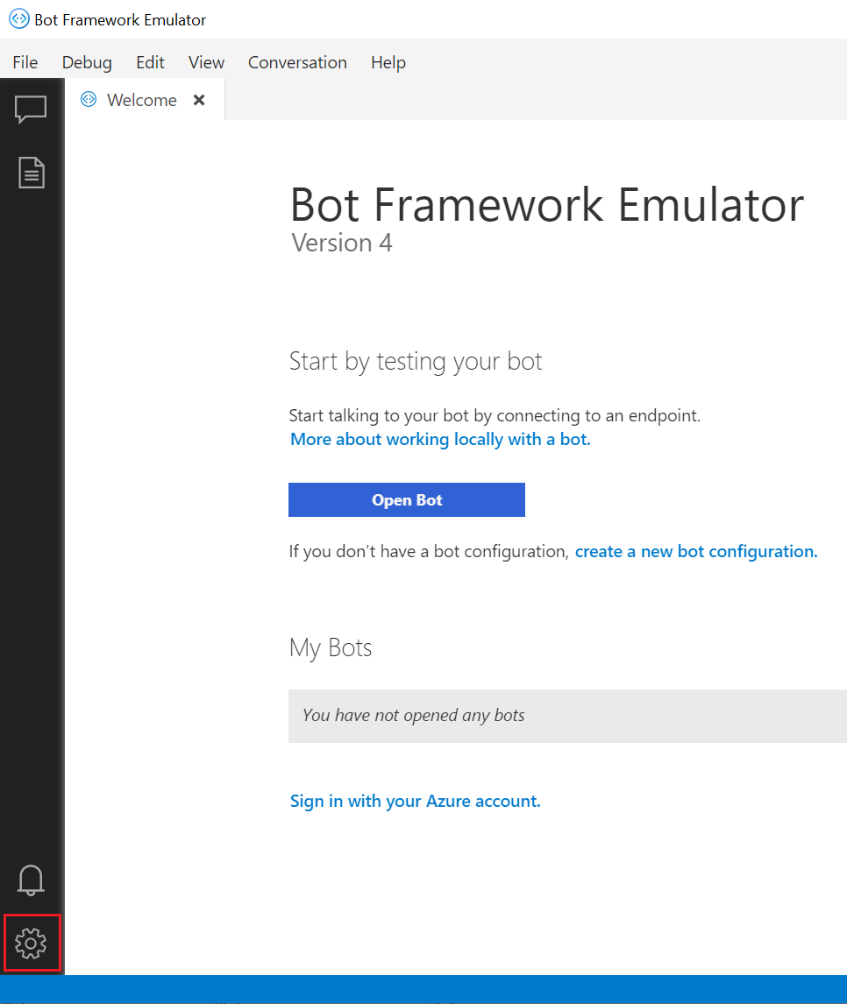Open Notifications via the bell icon
847x1004 pixels.
pyautogui.click(x=31, y=880)
